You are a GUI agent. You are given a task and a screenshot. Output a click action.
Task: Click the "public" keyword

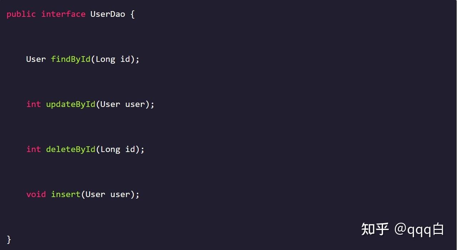point(21,14)
